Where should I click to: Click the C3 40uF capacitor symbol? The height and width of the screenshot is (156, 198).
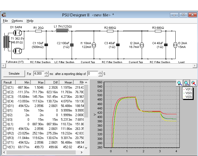[x=118, y=45]
